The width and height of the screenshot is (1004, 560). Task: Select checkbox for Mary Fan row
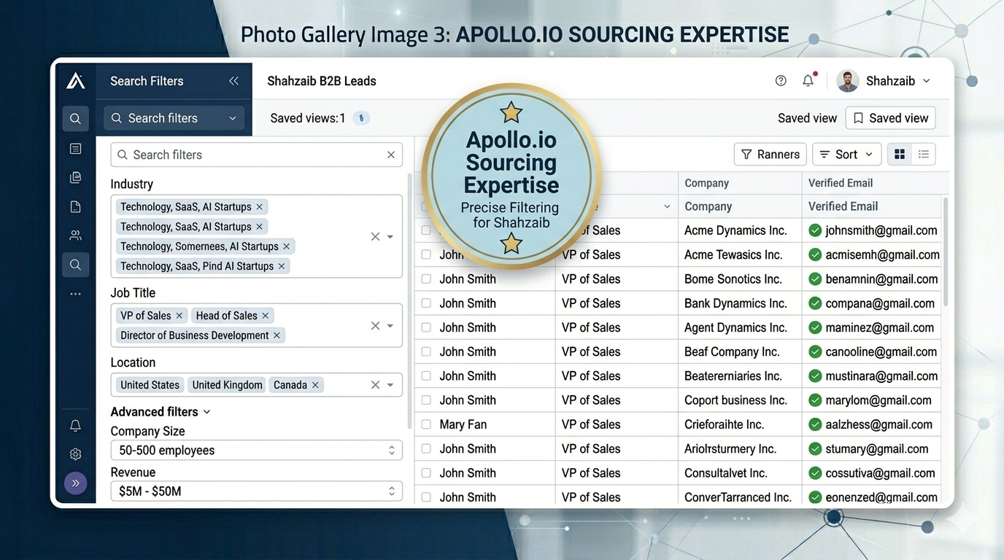pos(426,424)
